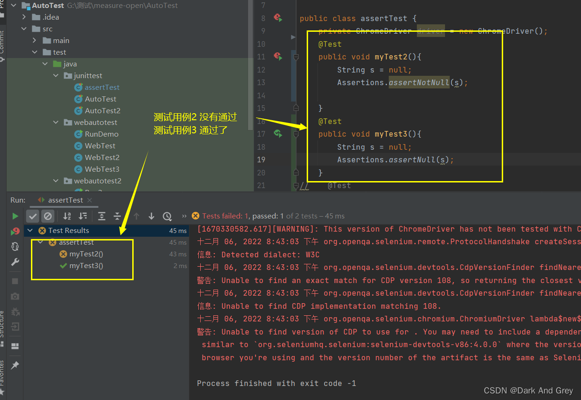Open the Structure tool window tab
581x400 pixels.
[x=2, y=324]
